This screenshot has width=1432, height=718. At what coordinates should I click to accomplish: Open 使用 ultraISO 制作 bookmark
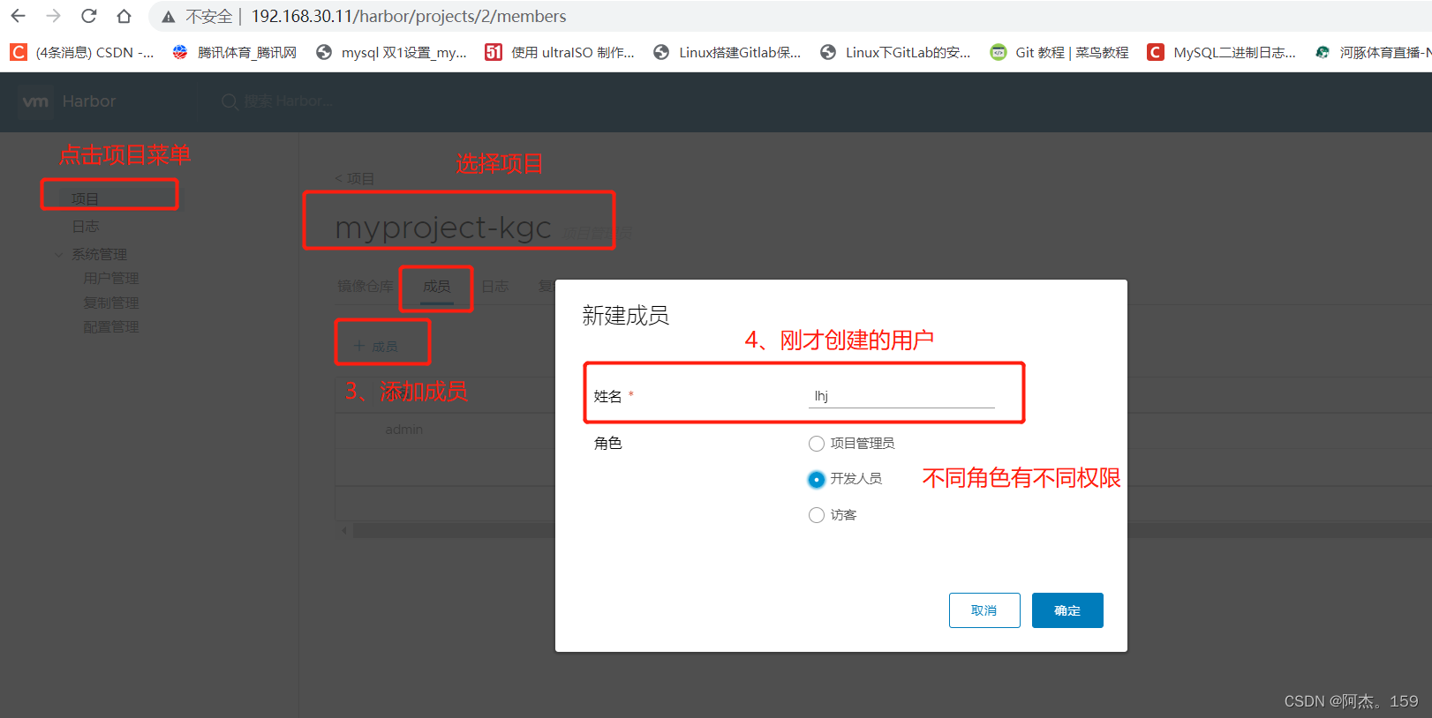point(560,52)
